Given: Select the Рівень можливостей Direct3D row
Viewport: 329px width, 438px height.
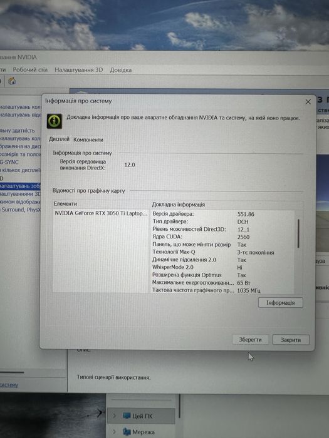Looking at the screenshot, I should (x=222, y=229).
